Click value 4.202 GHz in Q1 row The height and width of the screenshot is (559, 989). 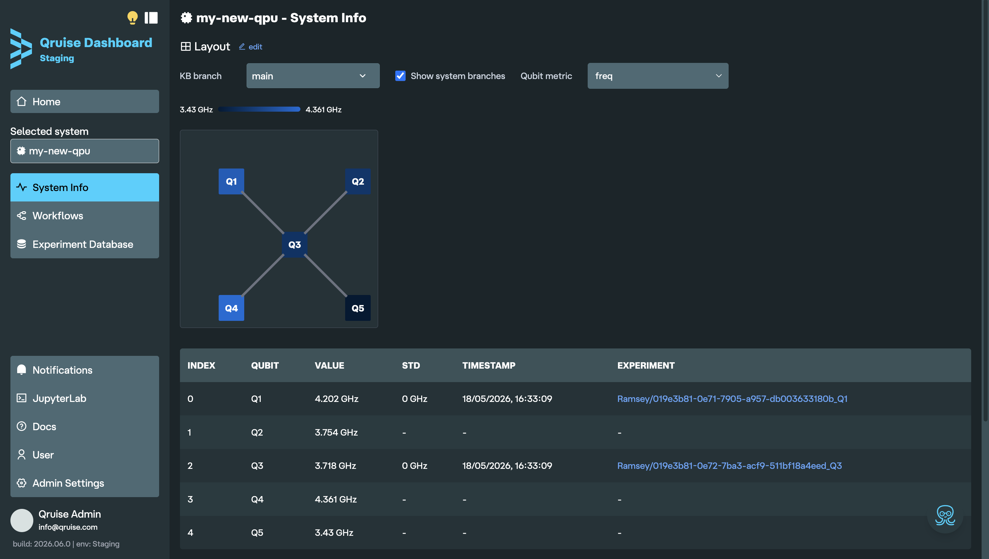pyautogui.click(x=336, y=399)
